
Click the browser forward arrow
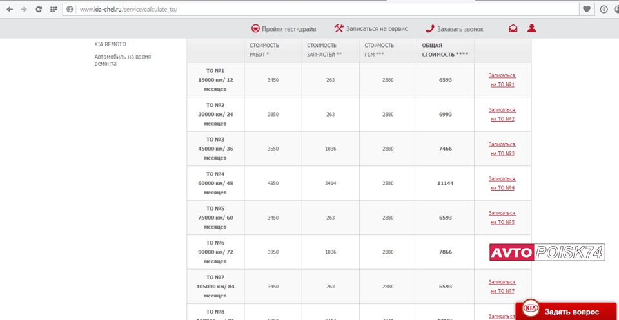24,10
